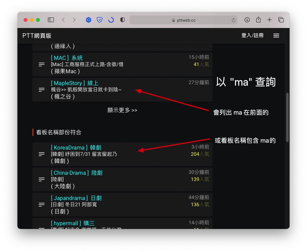Open the PTT hamburger menu
This screenshot has height=252, width=307.
[x=276, y=36]
